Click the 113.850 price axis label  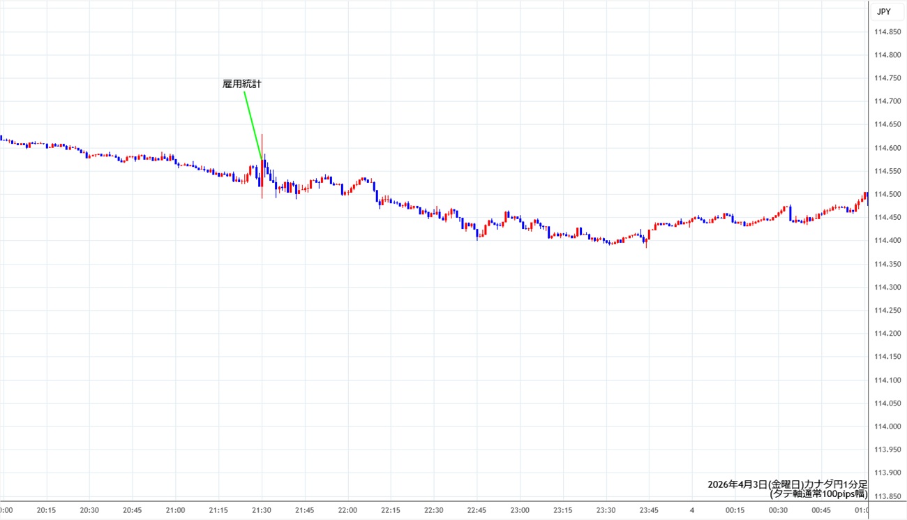886,496
